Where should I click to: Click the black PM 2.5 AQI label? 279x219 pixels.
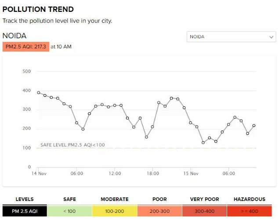[25, 211]
